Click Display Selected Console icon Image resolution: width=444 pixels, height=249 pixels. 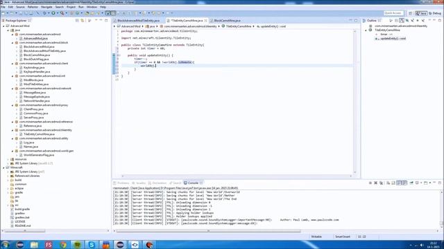[417, 183]
